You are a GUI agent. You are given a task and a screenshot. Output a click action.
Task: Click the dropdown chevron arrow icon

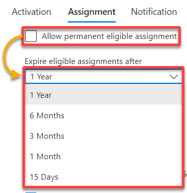(x=174, y=77)
